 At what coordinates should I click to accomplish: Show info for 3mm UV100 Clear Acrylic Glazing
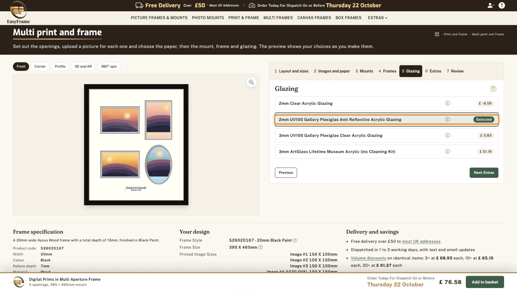(x=448, y=135)
